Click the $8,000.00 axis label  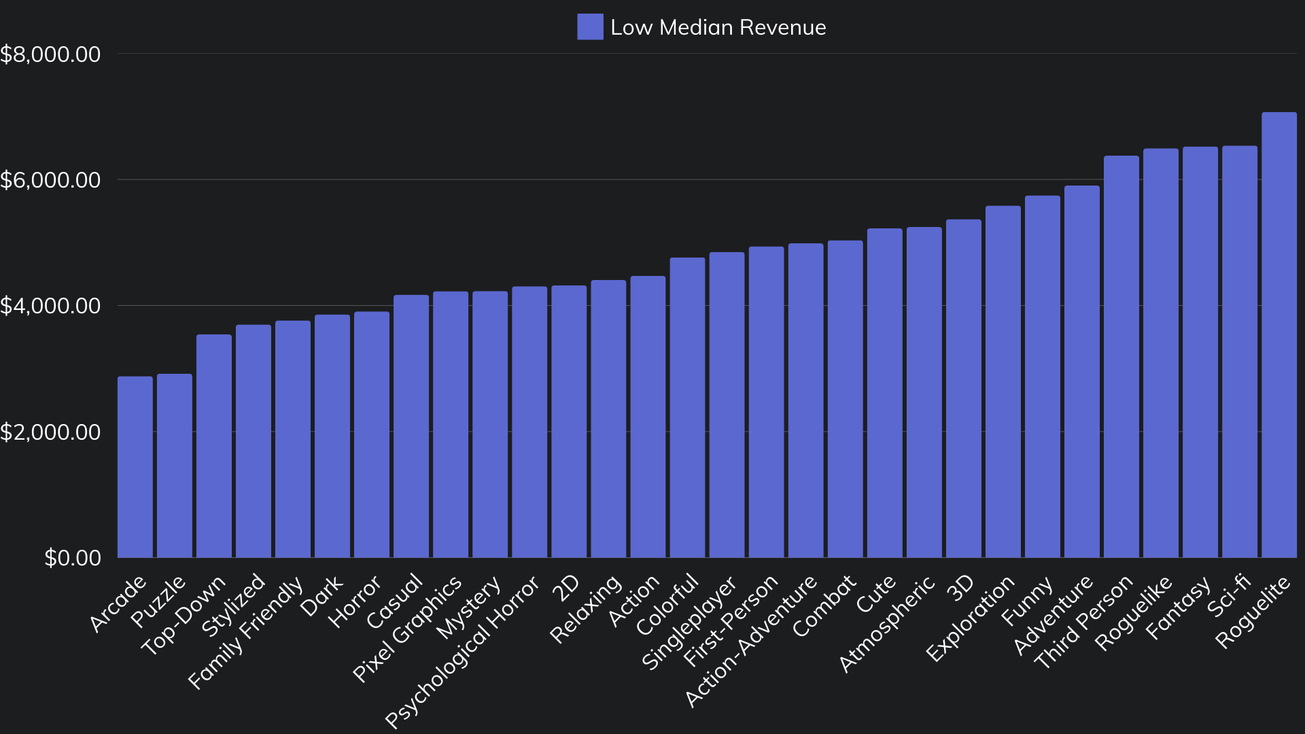tap(52, 54)
